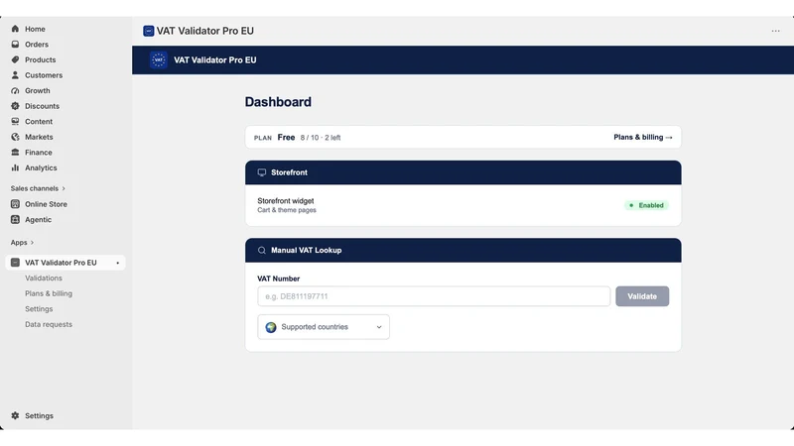
Task: Click the Storefront widget row text
Action: 286,201
